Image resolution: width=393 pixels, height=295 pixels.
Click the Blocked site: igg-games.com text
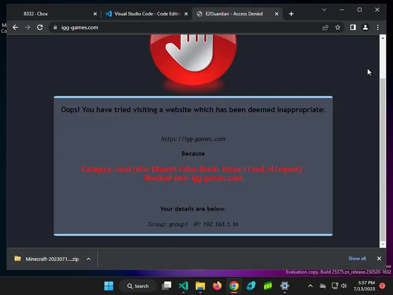click(193, 178)
